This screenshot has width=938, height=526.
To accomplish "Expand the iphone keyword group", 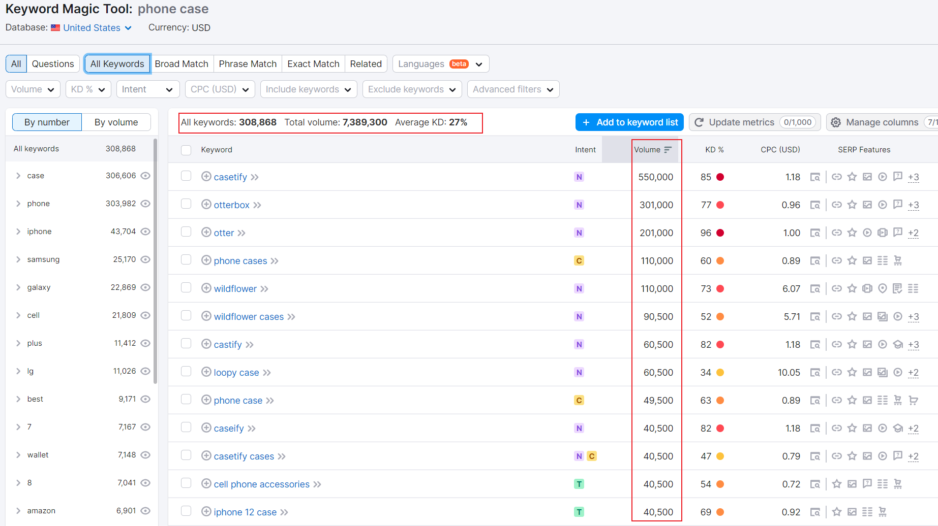I will click(18, 232).
